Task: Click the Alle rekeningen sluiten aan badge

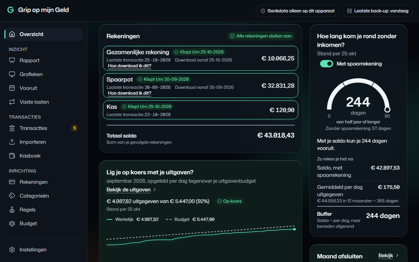Action: [261, 36]
